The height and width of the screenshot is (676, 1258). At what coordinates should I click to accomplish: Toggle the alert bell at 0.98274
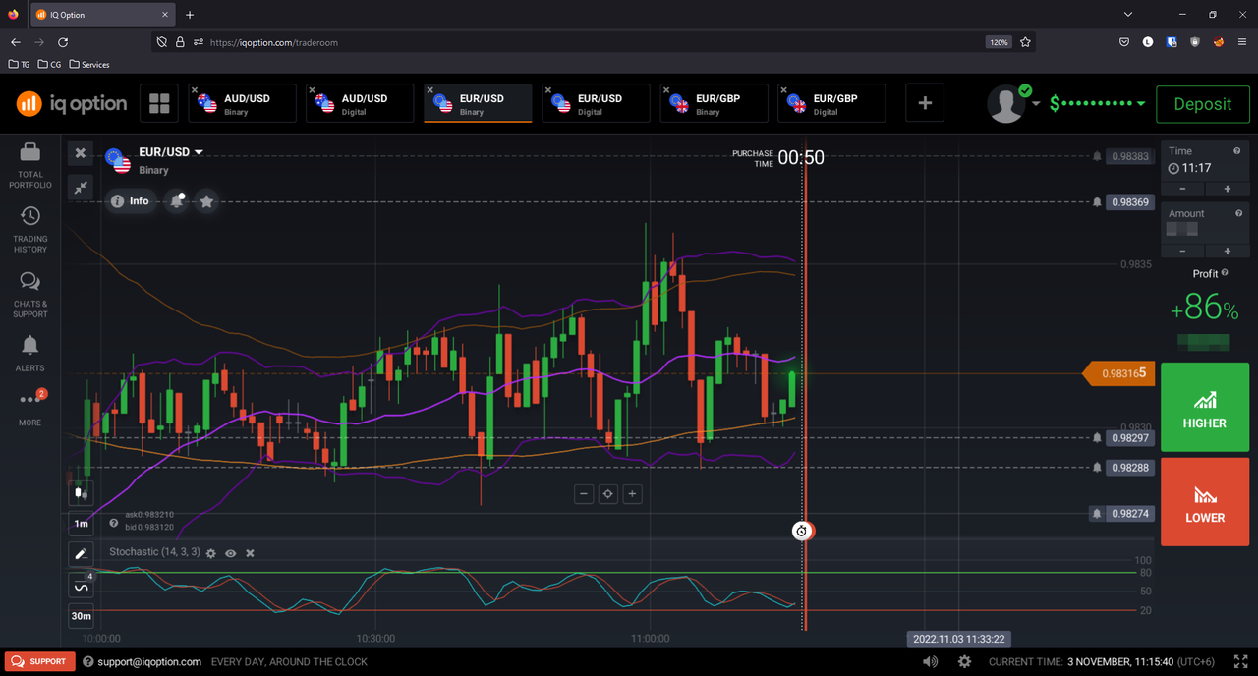tap(1097, 514)
